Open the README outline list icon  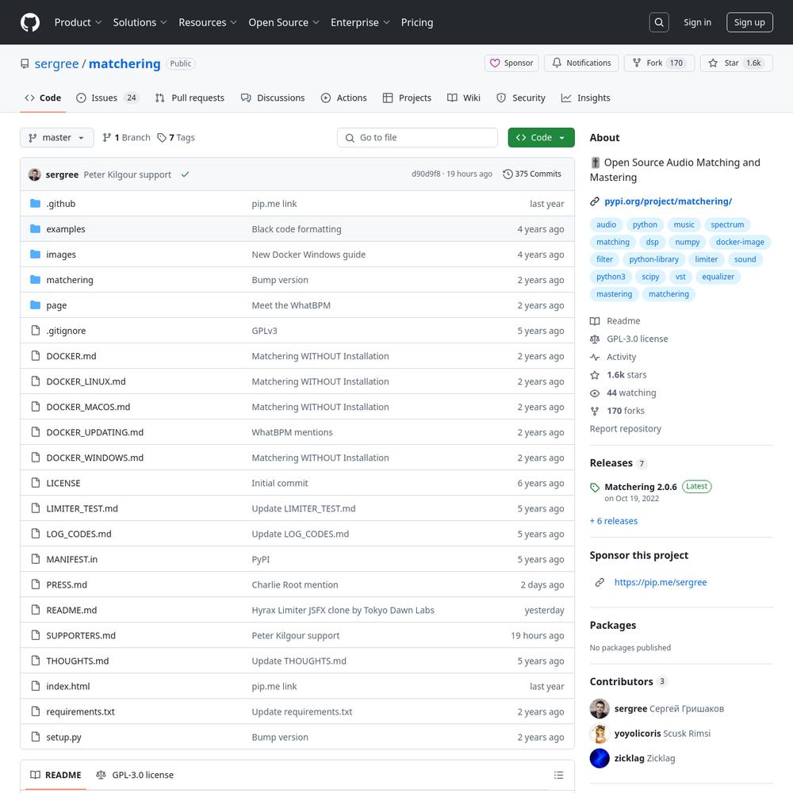coord(558,775)
